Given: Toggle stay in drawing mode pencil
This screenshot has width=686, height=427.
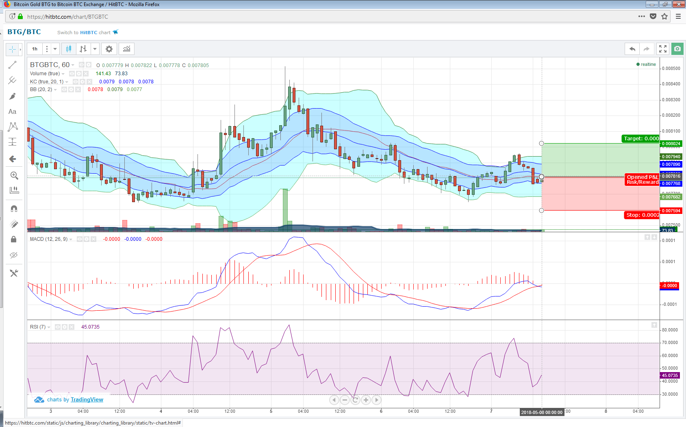Looking at the screenshot, I should pos(14,224).
